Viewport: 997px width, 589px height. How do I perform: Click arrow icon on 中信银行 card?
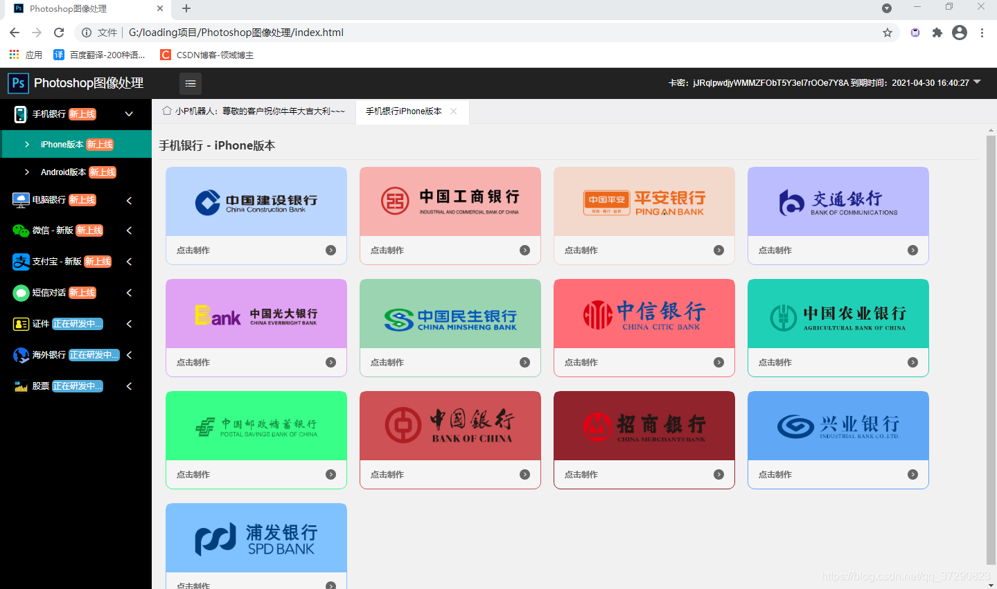tap(718, 363)
